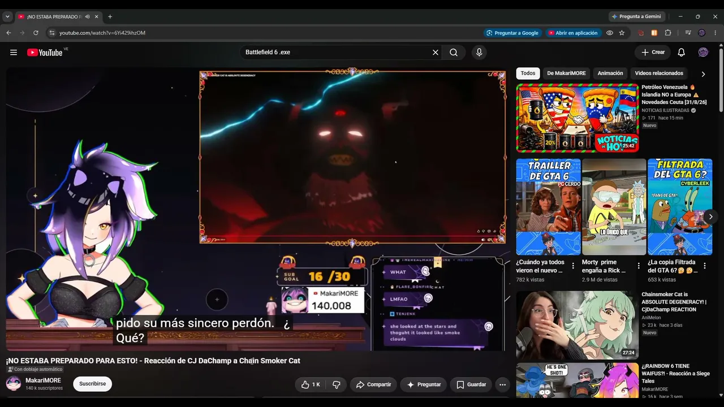The height and width of the screenshot is (407, 724).
Task: Dislike the video with thumbs down
Action: pyautogui.click(x=337, y=384)
